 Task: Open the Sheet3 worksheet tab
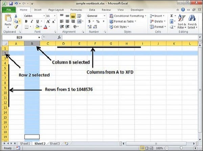pos(55,143)
